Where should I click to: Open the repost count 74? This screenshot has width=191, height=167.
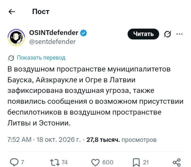64,163
